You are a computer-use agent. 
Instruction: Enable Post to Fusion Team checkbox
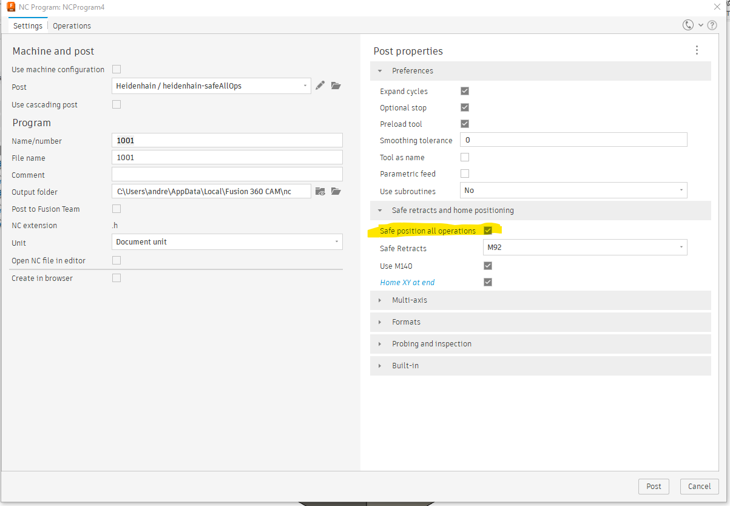point(117,209)
